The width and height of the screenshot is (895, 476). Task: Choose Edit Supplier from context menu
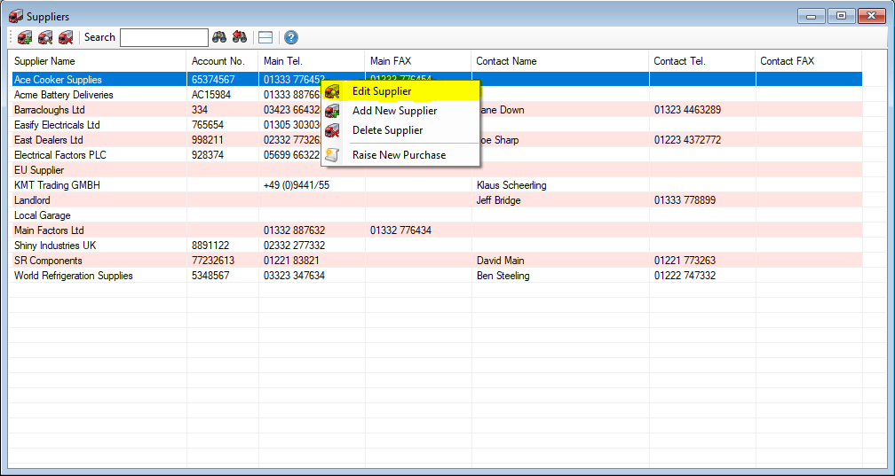382,91
